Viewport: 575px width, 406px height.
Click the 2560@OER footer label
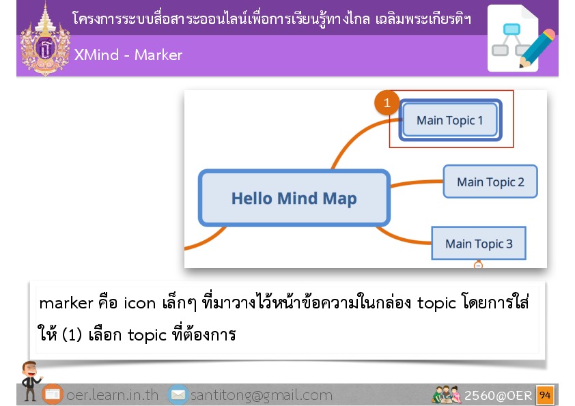pos(498,395)
